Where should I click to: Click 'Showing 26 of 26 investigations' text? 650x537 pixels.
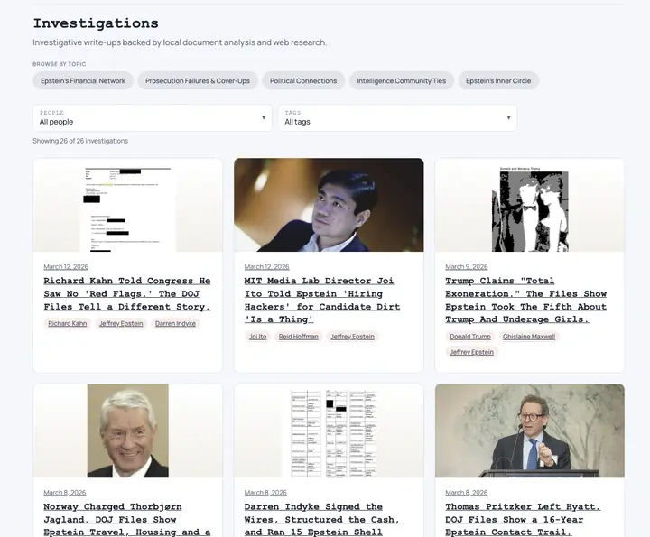80,141
